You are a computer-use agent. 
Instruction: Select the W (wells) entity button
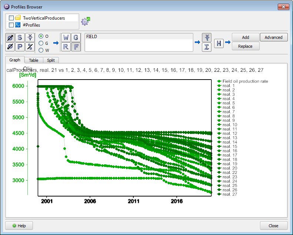coord(66,38)
